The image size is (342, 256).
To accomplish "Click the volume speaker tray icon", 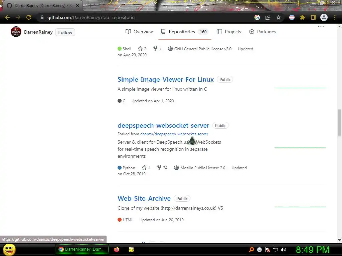I will click(284, 250).
